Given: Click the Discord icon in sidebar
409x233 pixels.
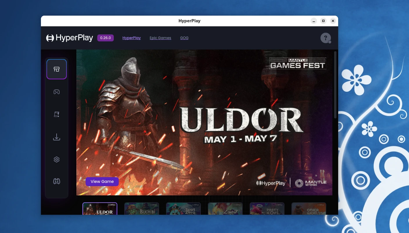Looking at the screenshot, I should click(x=57, y=181).
